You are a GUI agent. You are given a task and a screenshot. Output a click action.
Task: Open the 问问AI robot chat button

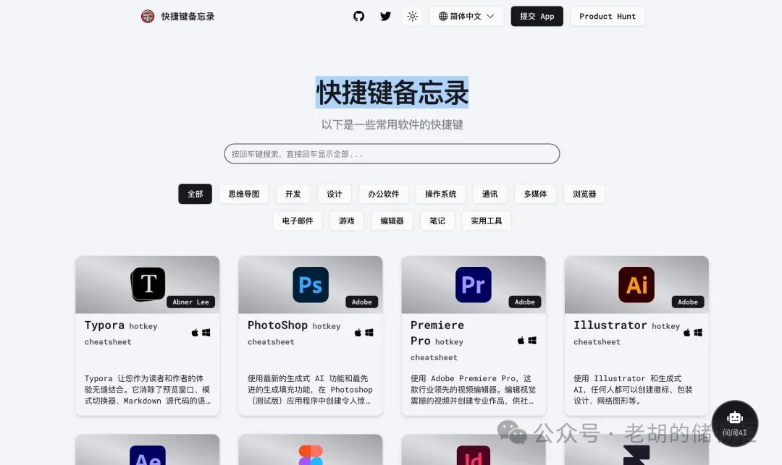pyautogui.click(x=735, y=424)
